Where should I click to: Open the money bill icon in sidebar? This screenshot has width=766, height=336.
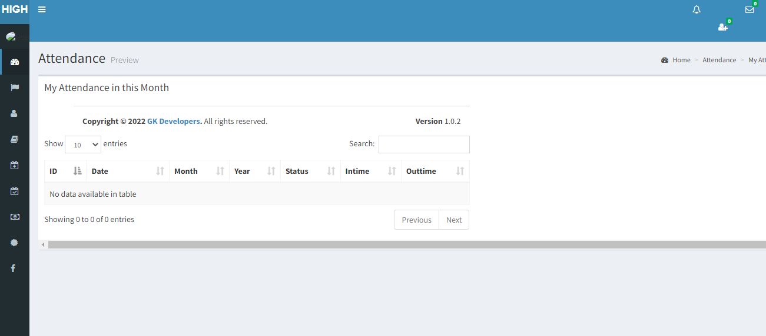click(15, 217)
